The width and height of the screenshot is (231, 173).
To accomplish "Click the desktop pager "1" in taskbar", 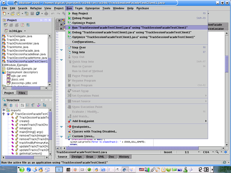I will [59, 170].
